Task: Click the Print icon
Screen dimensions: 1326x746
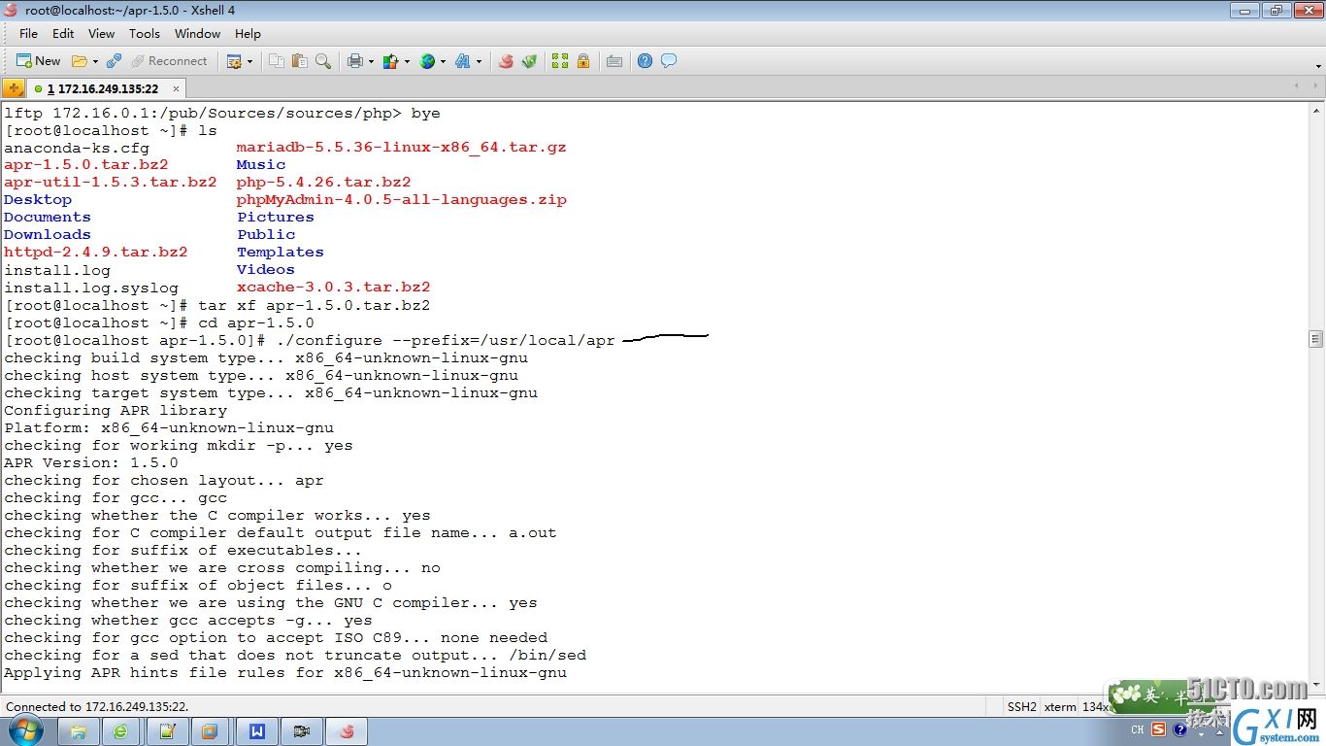Action: 355,61
